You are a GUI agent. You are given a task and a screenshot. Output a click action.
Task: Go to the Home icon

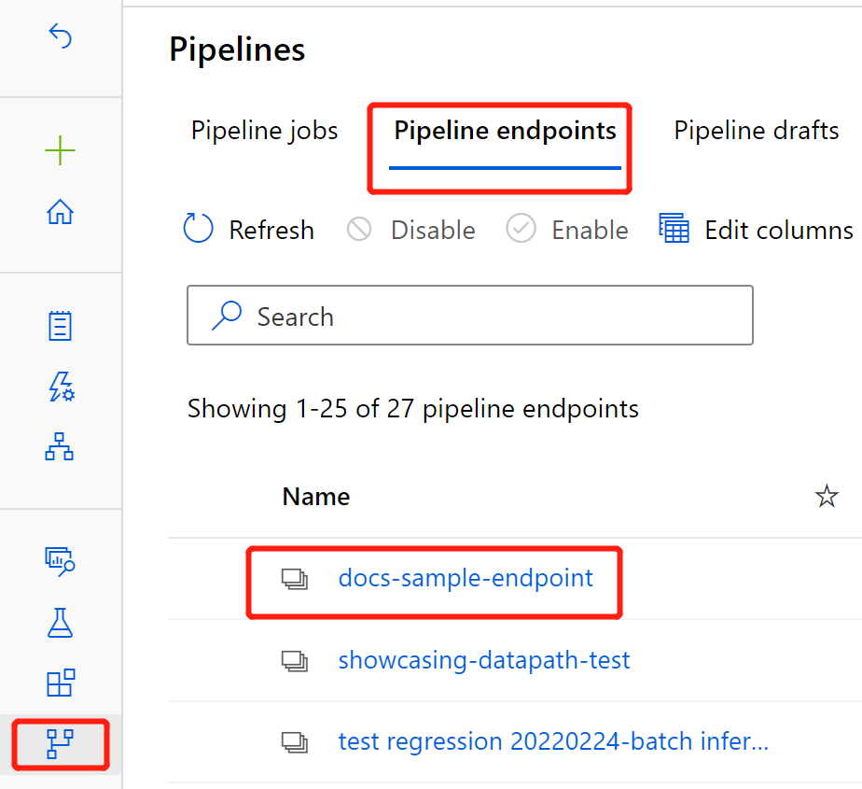pos(60,212)
